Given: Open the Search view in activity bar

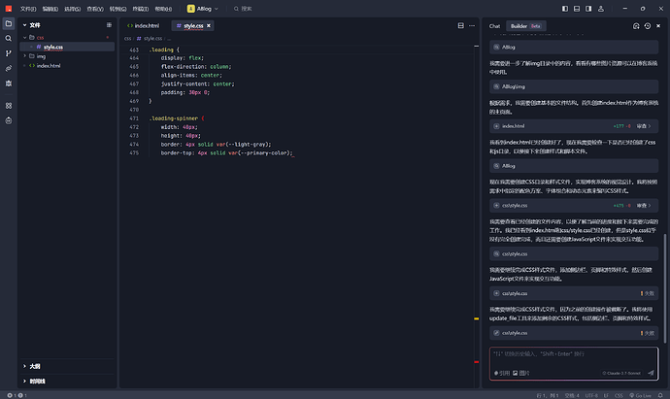Looking at the screenshot, I should tap(9, 39).
